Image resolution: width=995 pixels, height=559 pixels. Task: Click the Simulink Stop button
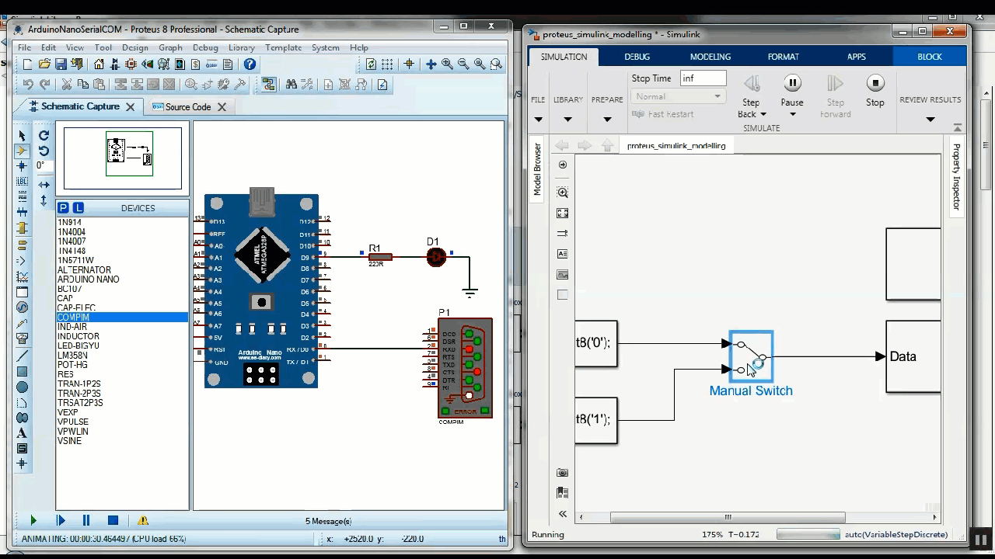click(x=875, y=83)
